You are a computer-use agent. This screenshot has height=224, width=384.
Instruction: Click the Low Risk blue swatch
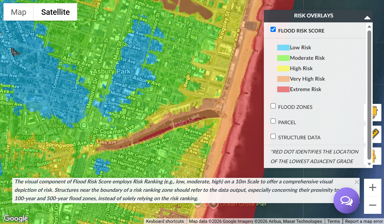(283, 48)
